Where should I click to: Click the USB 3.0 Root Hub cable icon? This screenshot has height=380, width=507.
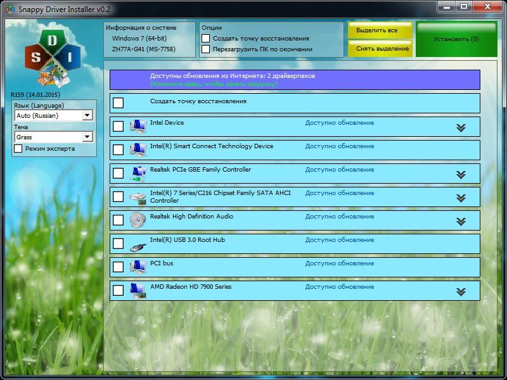pyautogui.click(x=138, y=247)
